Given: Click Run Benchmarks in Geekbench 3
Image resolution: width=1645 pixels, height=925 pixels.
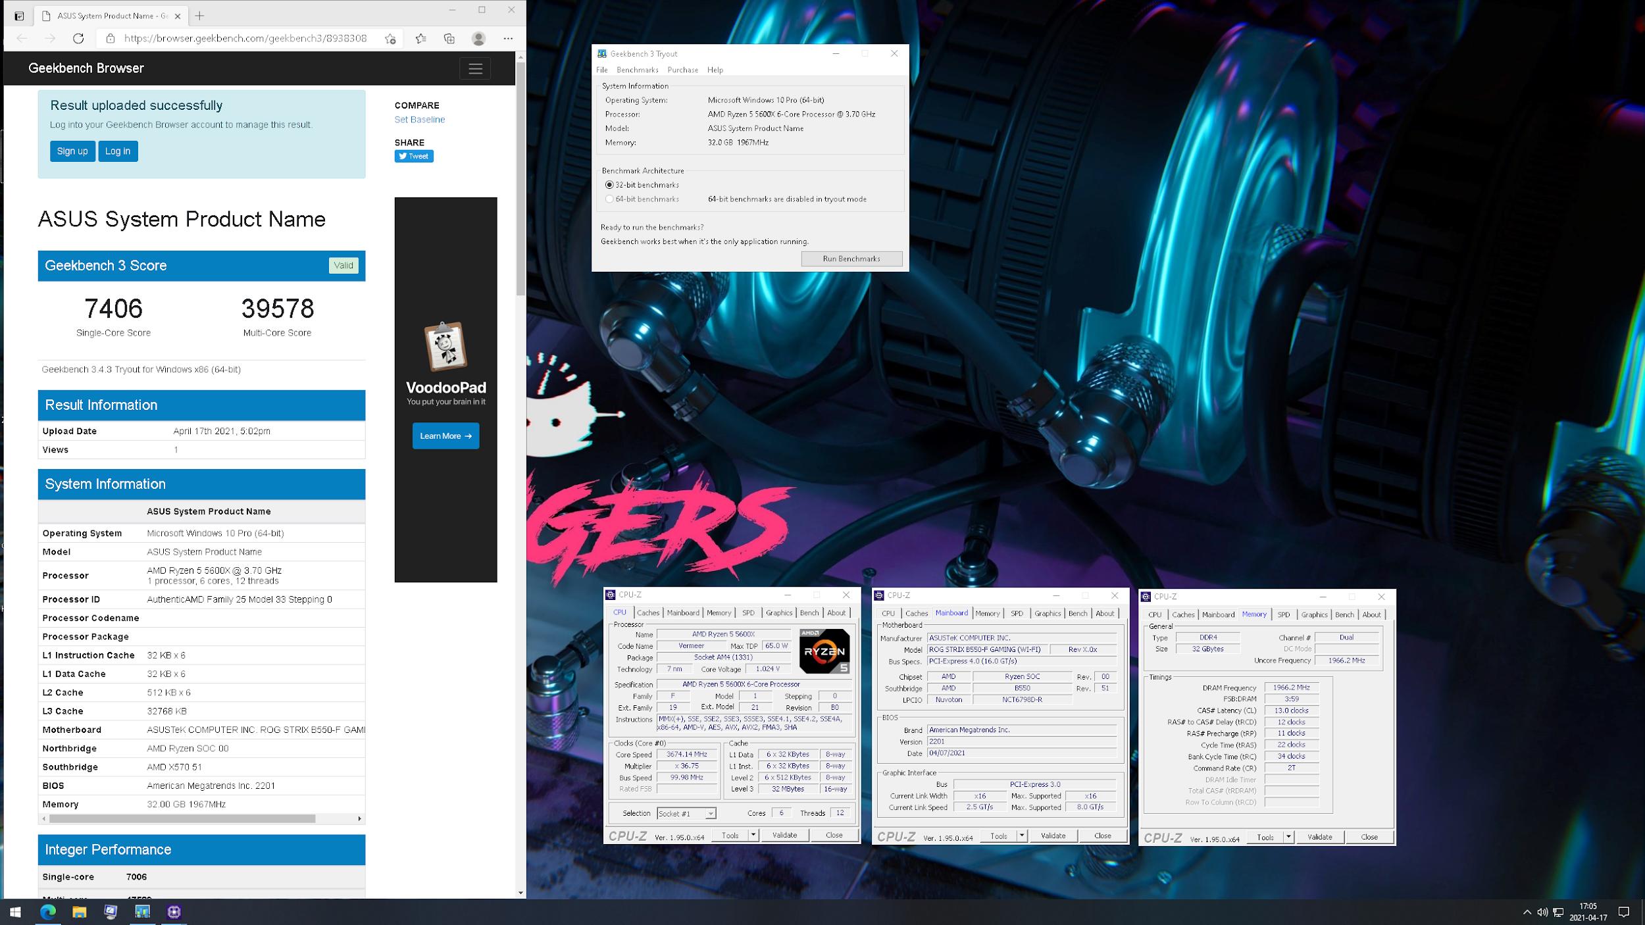Looking at the screenshot, I should pos(851,259).
